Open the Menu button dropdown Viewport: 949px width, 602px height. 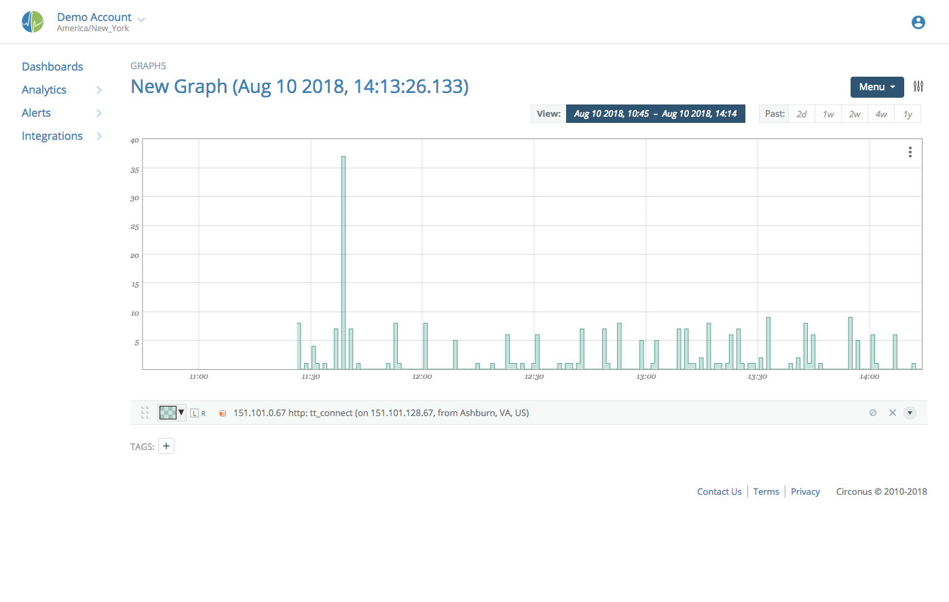876,87
